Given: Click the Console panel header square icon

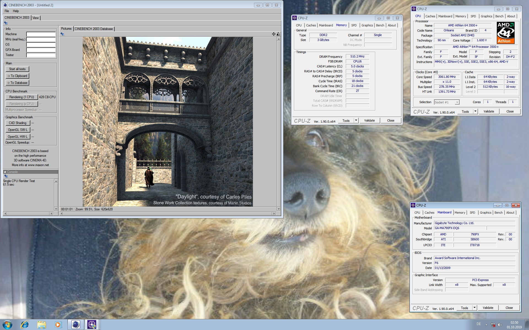Looking at the screenshot, I should pos(5,172).
